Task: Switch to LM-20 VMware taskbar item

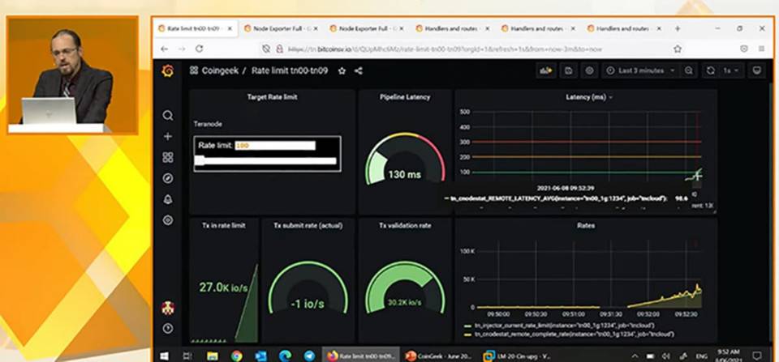Action: 517,356
